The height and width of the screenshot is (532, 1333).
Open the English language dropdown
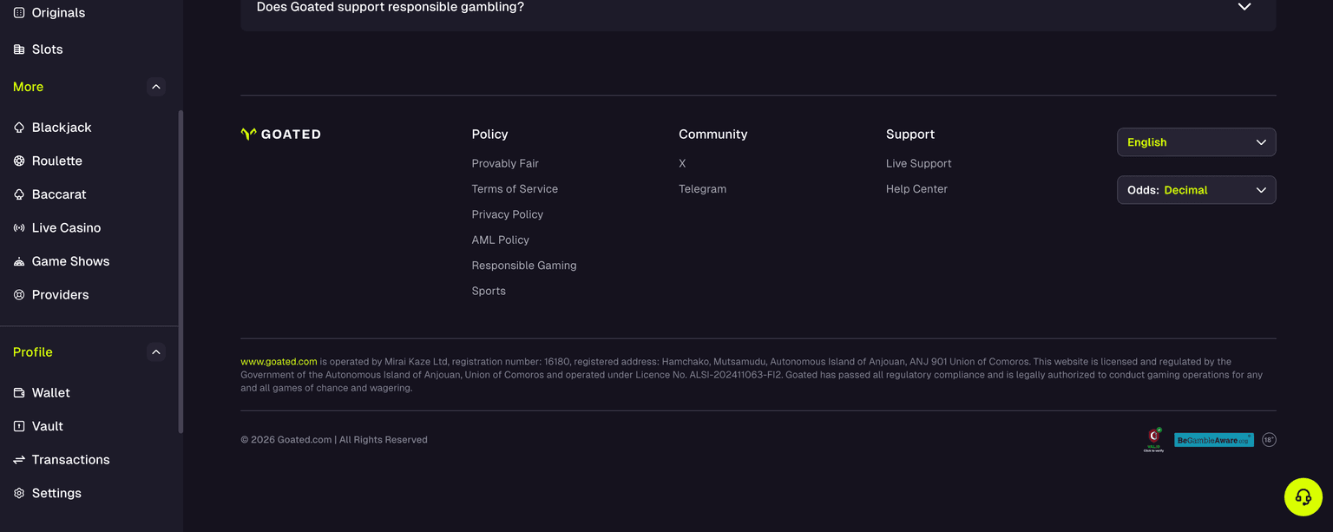1196,142
